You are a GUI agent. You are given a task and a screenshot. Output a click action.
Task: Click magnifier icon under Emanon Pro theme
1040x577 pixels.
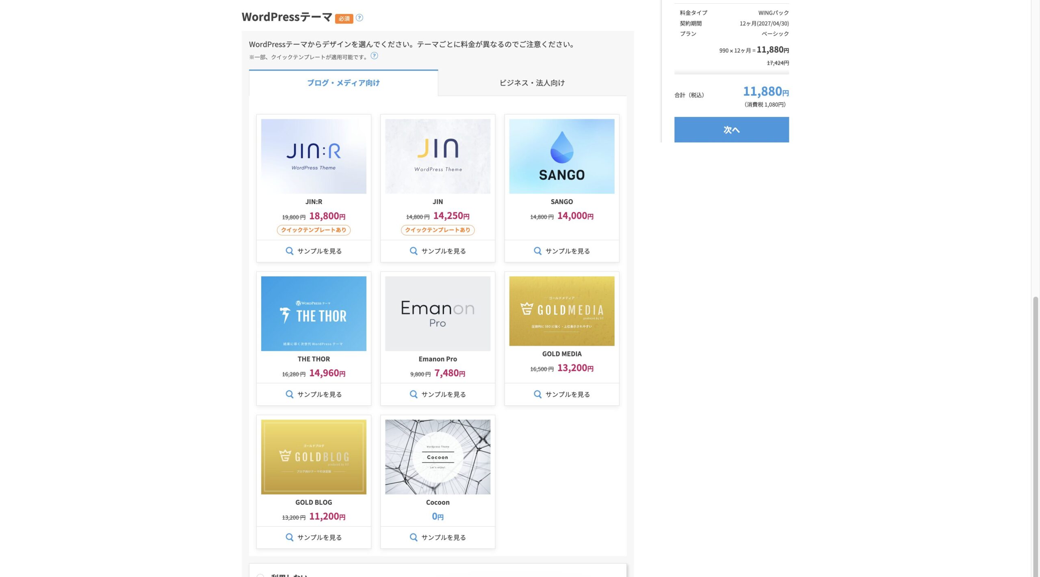coord(413,394)
